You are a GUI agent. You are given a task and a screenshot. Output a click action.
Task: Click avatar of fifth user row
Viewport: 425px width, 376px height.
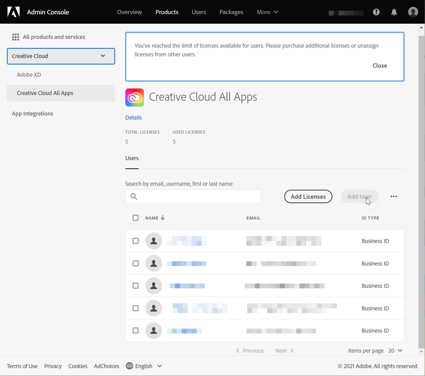[x=154, y=331]
